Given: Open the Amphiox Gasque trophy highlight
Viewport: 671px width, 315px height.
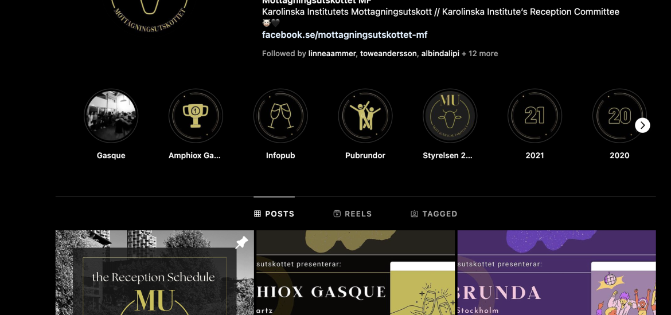Looking at the screenshot, I should 196,116.
